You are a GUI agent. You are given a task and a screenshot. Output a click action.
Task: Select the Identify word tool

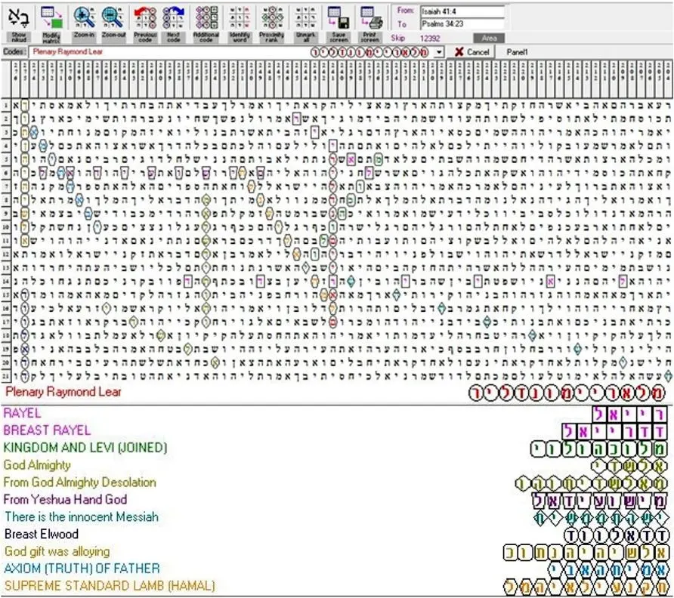[240, 24]
